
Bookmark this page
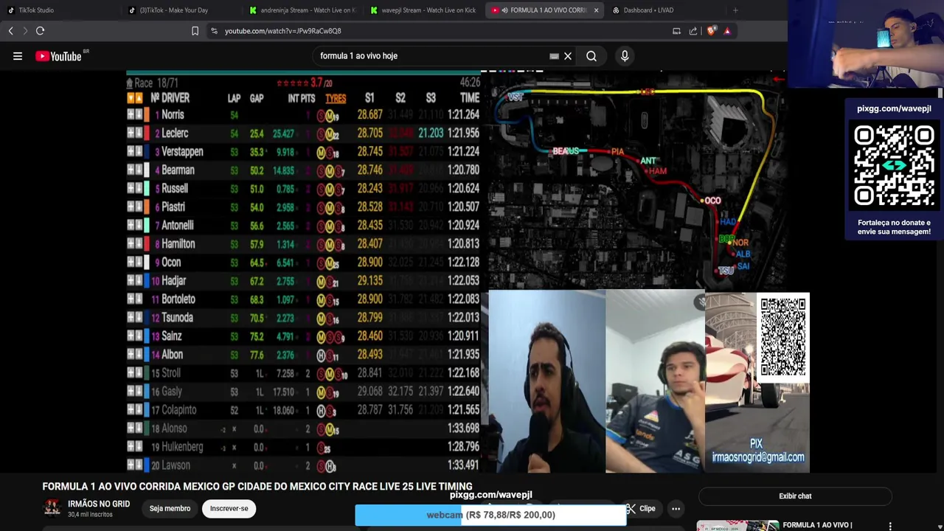pos(195,31)
